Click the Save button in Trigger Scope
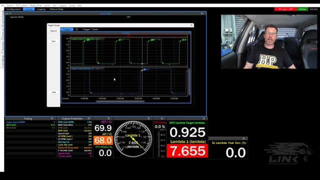Viewport: 320px width, 180px height. [53, 41]
